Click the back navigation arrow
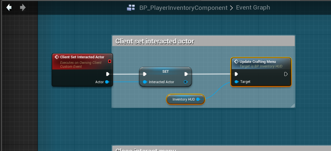This screenshot has width=331, height=151. [9, 7]
